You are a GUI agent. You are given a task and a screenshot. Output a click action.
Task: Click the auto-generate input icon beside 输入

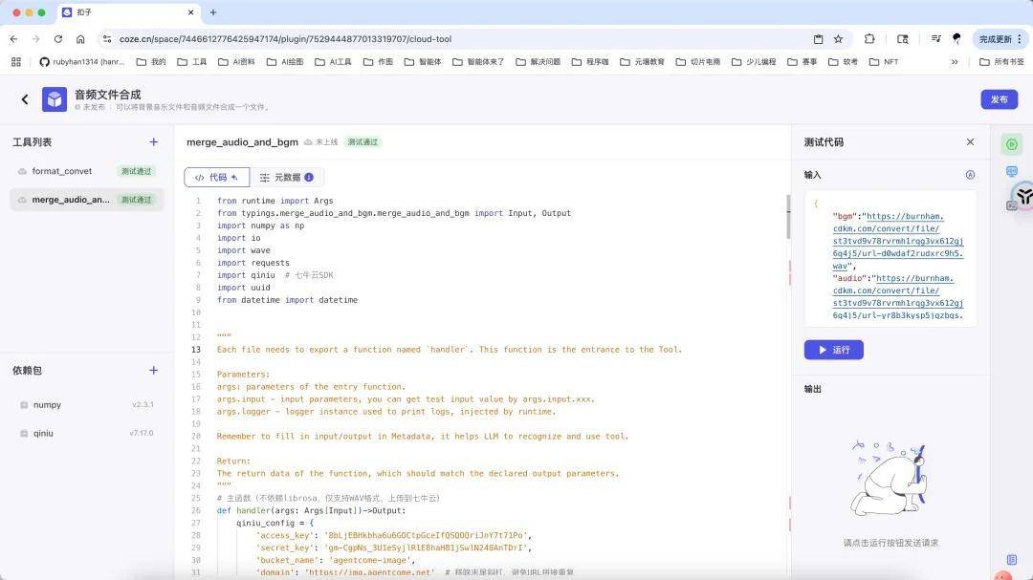(970, 175)
